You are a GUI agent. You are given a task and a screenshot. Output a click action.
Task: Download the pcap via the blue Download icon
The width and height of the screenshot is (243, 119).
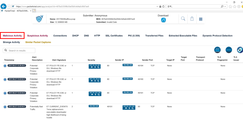click(163, 20)
